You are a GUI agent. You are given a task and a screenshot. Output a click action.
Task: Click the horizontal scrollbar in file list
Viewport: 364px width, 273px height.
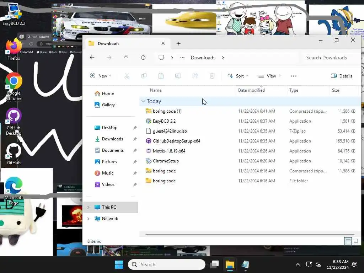(250, 234)
